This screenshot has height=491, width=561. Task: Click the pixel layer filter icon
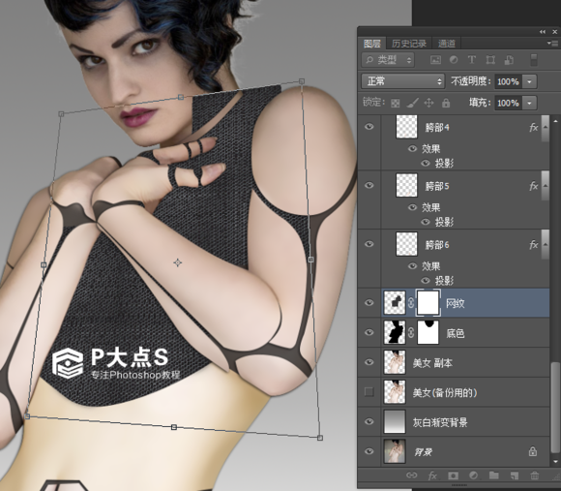click(x=435, y=60)
